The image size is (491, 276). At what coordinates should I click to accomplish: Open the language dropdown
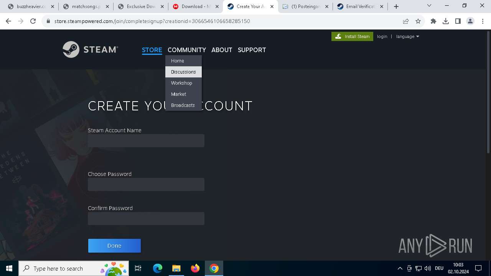[407, 36]
